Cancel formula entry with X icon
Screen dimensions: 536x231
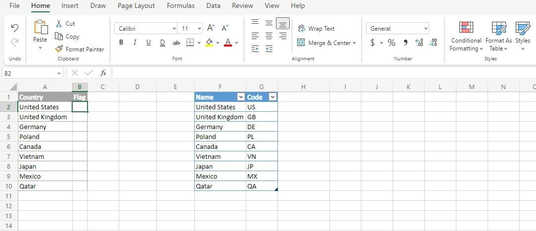click(x=75, y=73)
